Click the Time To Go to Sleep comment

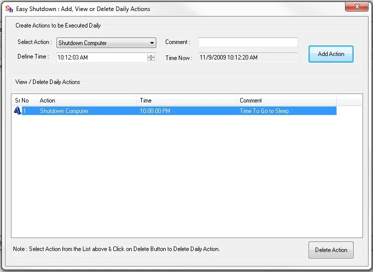(x=264, y=111)
